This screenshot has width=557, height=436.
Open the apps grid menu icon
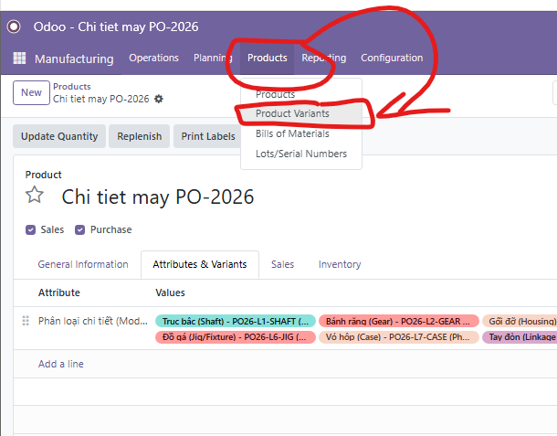point(19,58)
